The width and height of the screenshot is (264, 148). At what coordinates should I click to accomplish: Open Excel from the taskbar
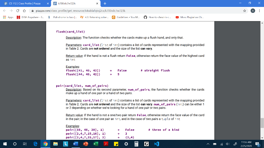click(95, 144)
